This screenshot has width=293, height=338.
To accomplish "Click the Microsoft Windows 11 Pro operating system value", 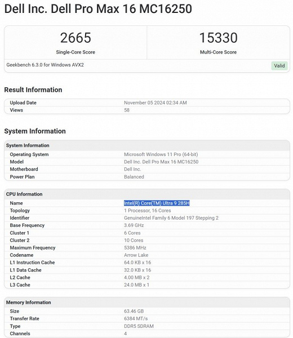I will tap(161, 154).
